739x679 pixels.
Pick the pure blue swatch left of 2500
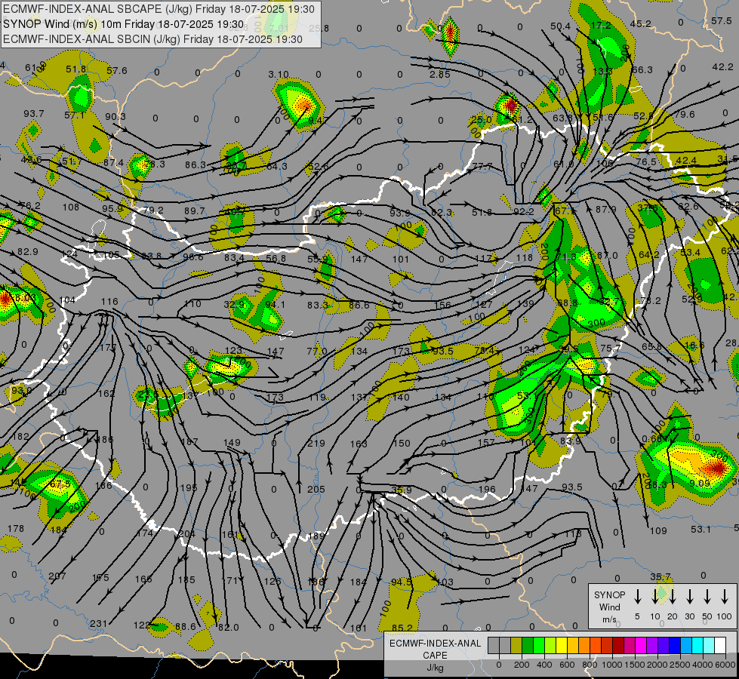point(674,645)
